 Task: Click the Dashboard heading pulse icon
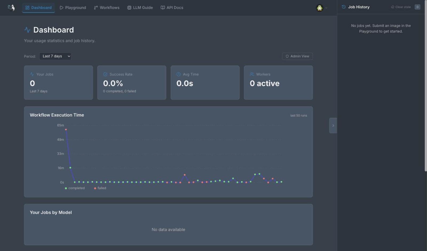point(27,30)
